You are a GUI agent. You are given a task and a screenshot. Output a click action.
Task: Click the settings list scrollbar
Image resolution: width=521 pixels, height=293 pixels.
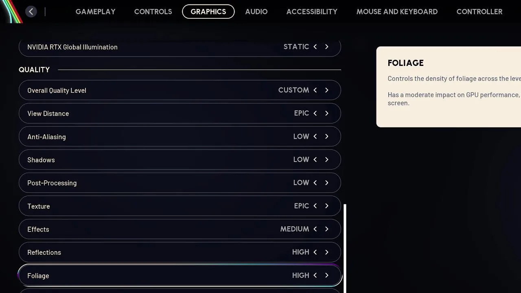(345, 248)
